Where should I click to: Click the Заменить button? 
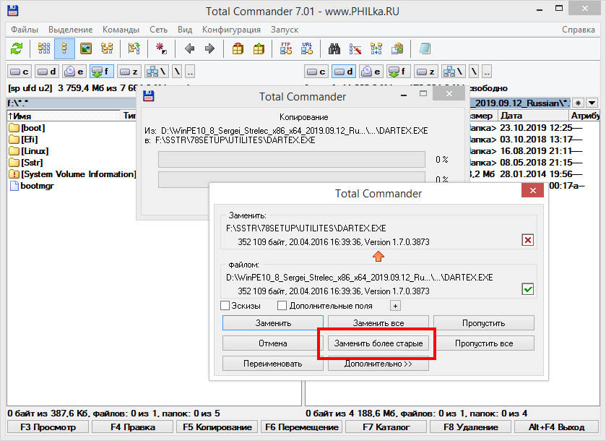(273, 323)
